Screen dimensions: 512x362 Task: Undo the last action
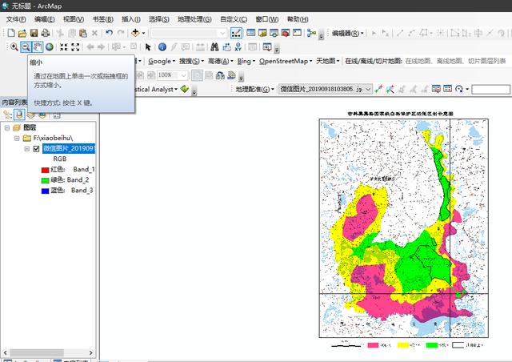pyautogui.click(x=109, y=33)
